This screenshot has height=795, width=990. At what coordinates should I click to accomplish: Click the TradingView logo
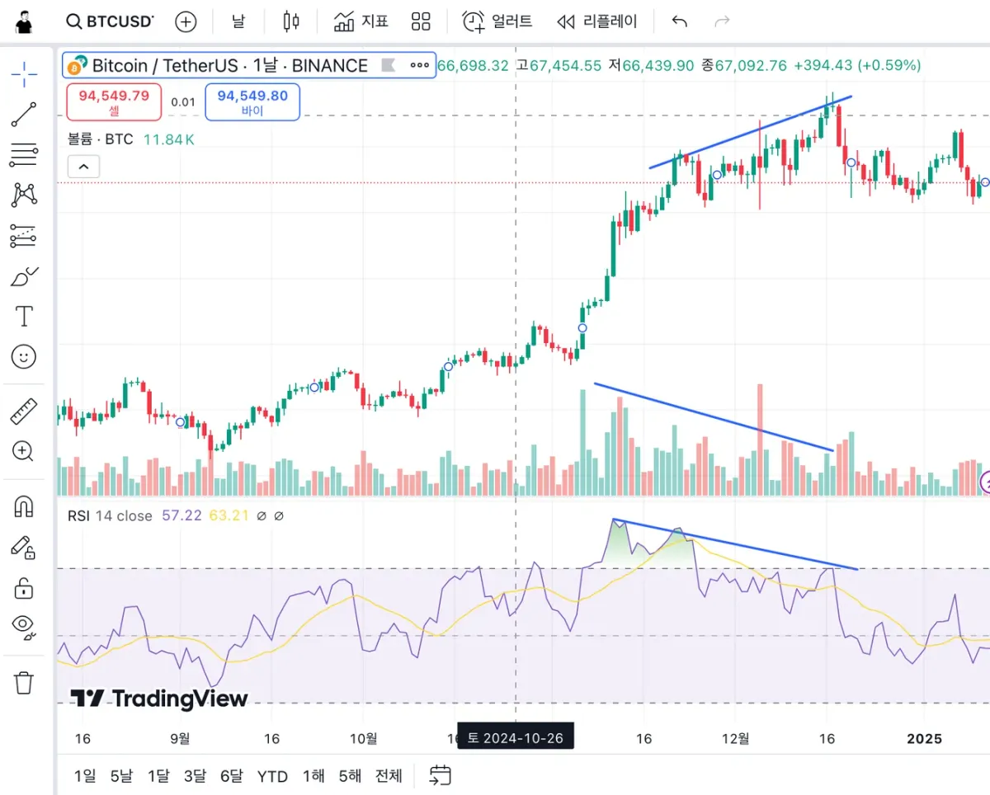[158, 699]
